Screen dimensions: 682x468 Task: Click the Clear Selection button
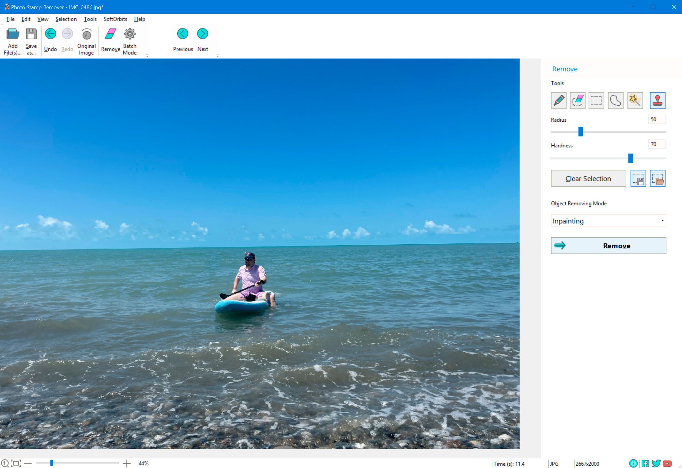point(588,178)
